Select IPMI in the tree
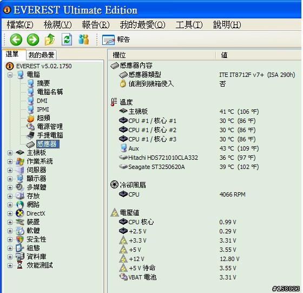This screenshot has height=293, width=303. coord(43,109)
